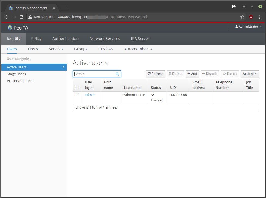This screenshot has height=198, width=266.
Task: Tick the select-all checkbox in table header
Action: [x=77, y=88]
